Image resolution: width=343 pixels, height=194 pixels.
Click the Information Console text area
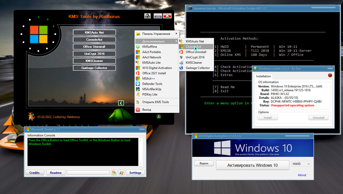(x=83, y=152)
